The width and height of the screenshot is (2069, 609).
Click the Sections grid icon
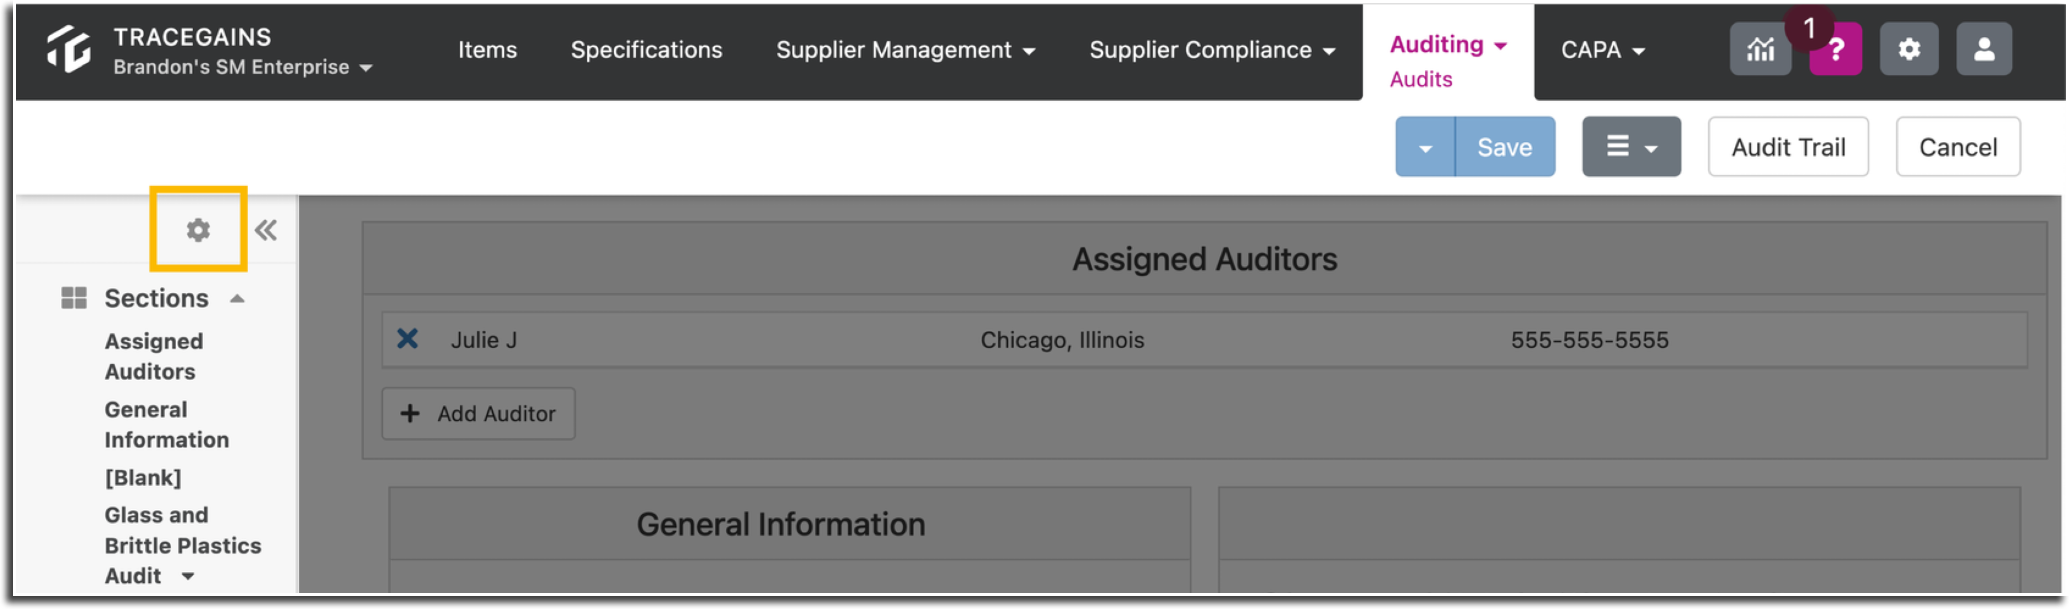coord(73,298)
